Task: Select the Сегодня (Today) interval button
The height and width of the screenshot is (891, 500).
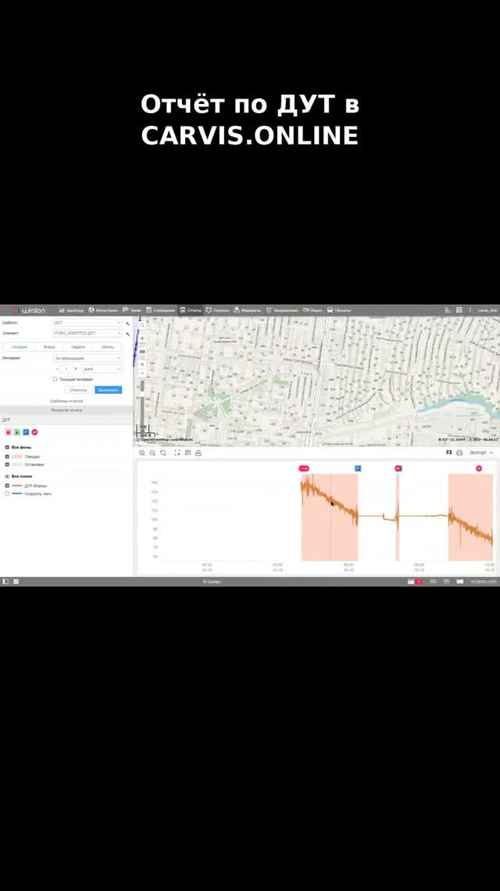Action: (19, 346)
